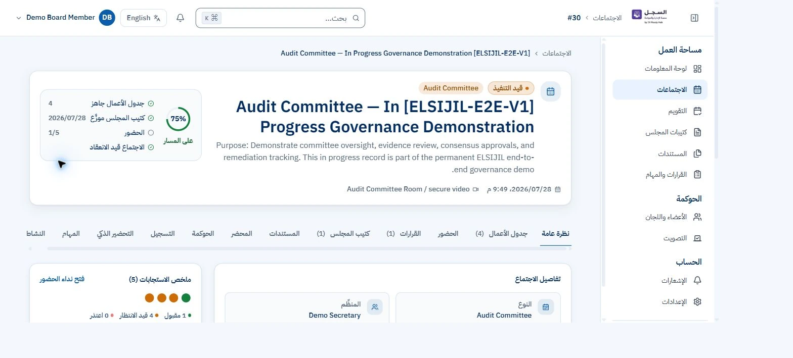Viewport: 793px width, 358px height.
Task: Go to الاجتماعات in the page breadcrumb
Action: tap(557, 53)
